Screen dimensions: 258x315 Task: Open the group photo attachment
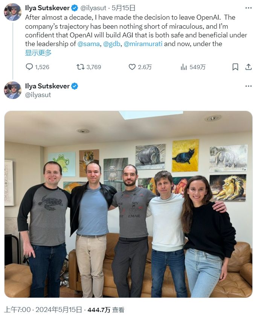click(x=128, y=205)
